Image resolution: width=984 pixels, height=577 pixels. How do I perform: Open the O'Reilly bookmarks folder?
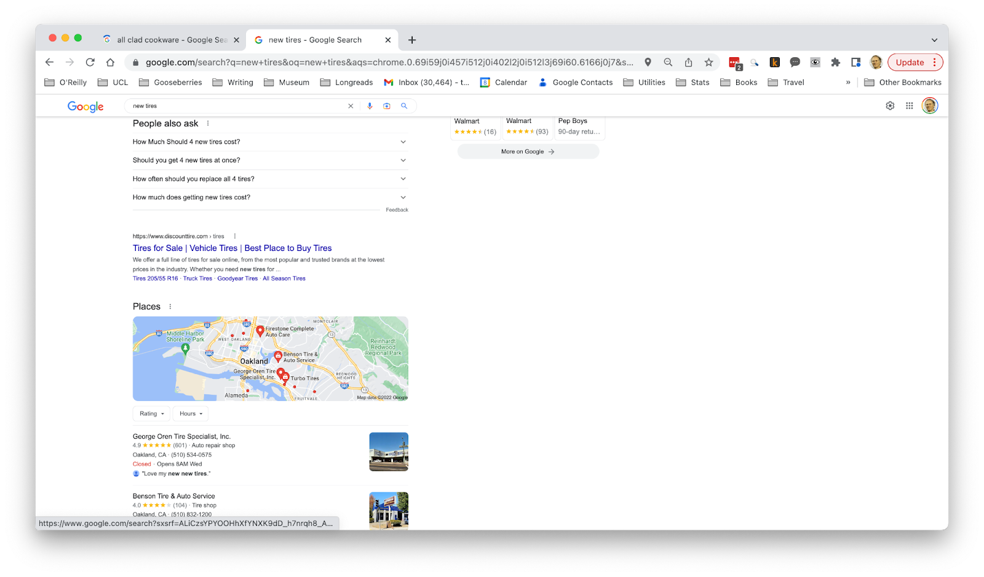66,82
